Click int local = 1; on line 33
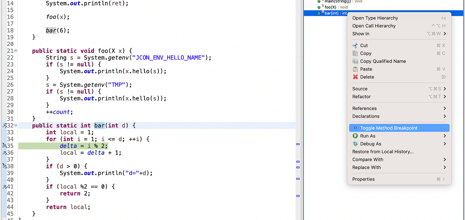 70,132
